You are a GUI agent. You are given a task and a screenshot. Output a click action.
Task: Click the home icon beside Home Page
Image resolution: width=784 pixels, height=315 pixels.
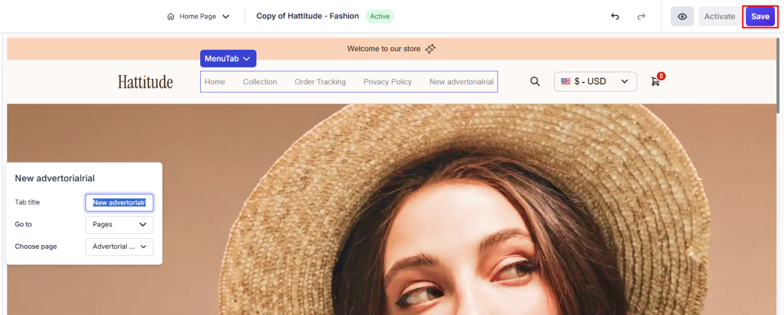pyautogui.click(x=171, y=16)
